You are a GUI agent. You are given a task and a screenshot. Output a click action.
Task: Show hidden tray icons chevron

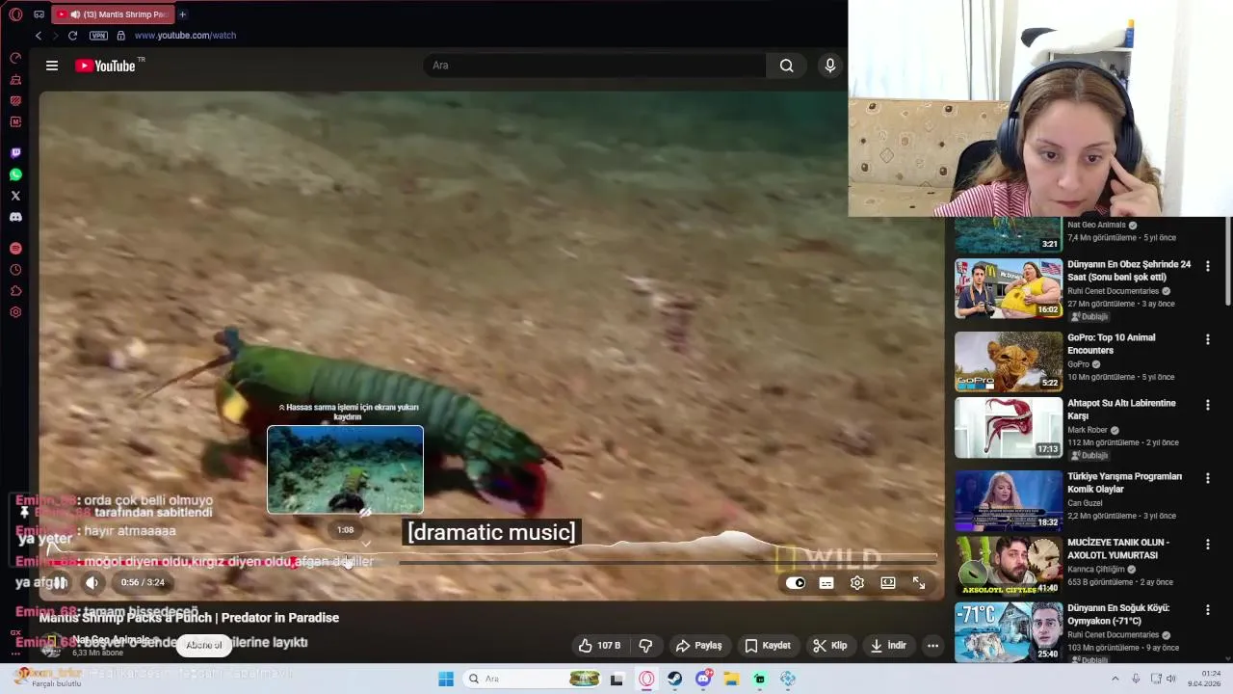(x=1115, y=679)
